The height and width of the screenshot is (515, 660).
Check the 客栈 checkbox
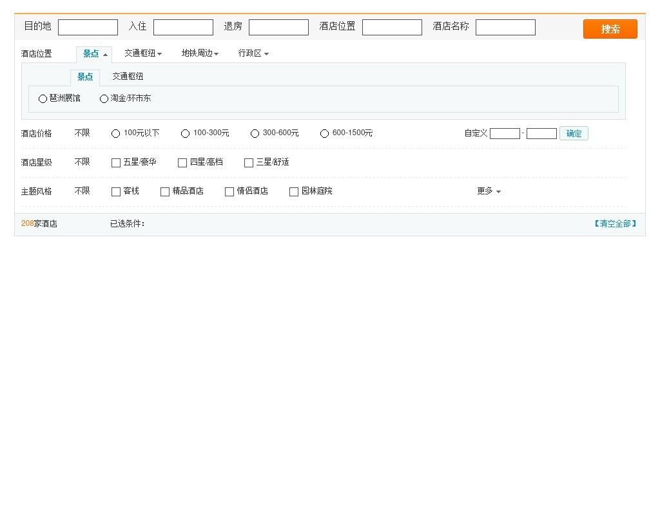pyautogui.click(x=116, y=192)
